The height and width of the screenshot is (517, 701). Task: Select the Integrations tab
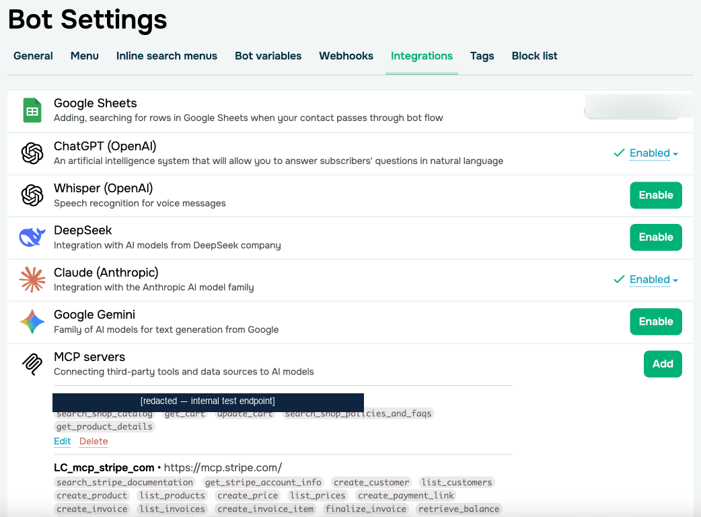[422, 56]
